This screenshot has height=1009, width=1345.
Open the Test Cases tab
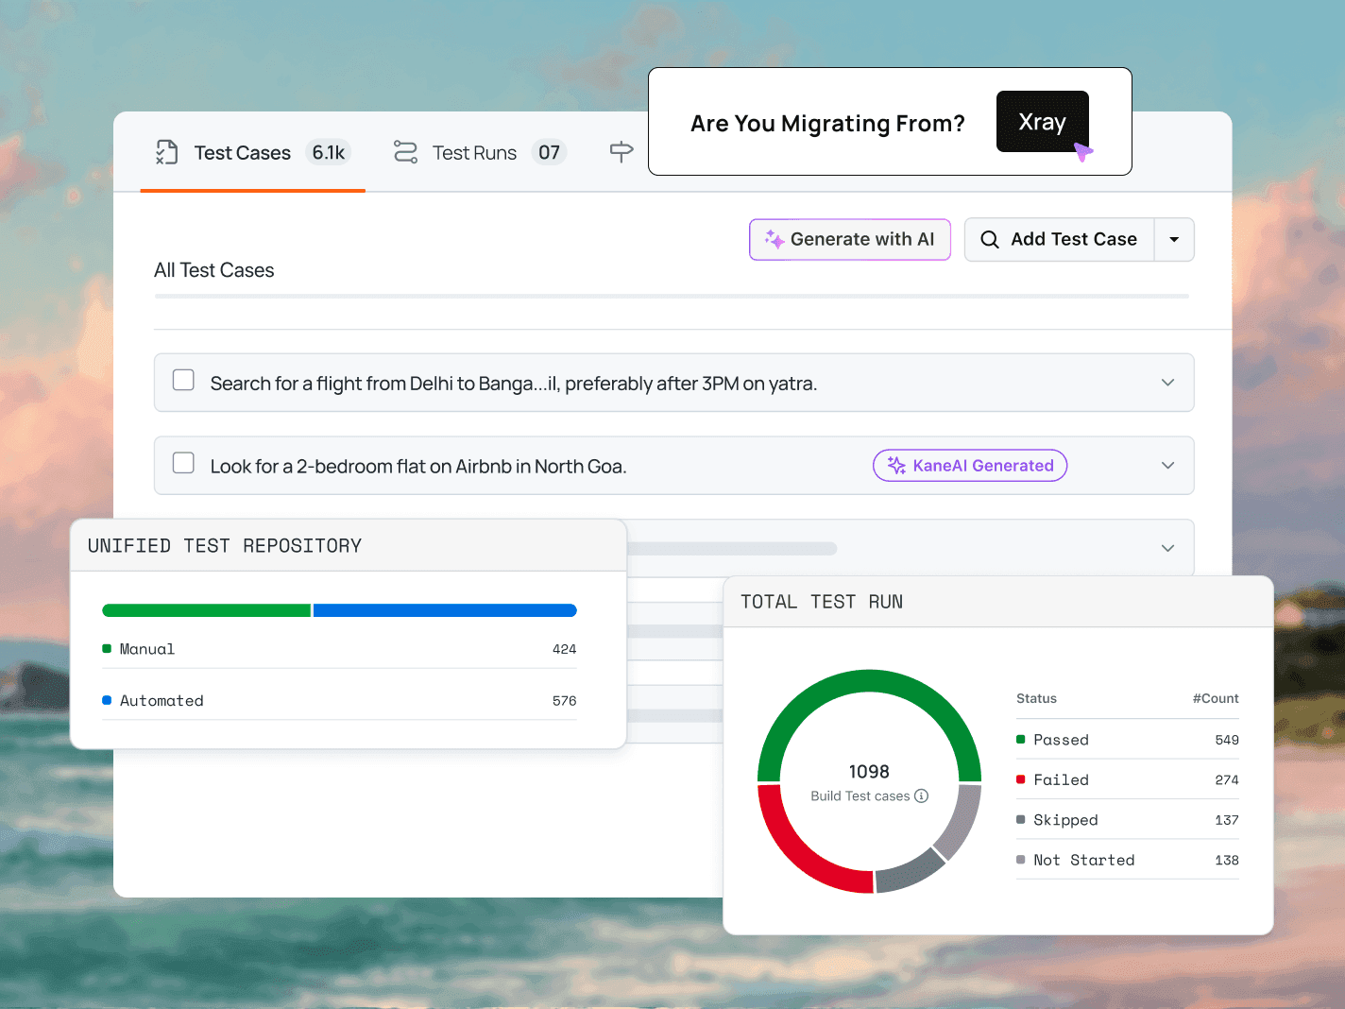(x=252, y=153)
